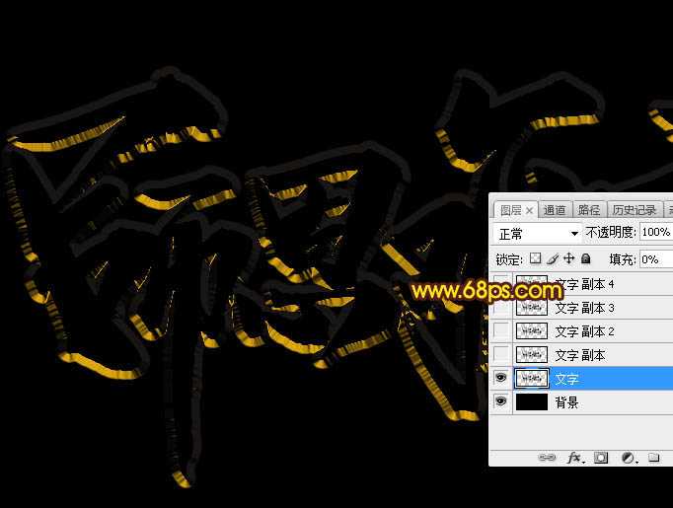
Task: Click the lock position move icon
Action: (568, 258)
